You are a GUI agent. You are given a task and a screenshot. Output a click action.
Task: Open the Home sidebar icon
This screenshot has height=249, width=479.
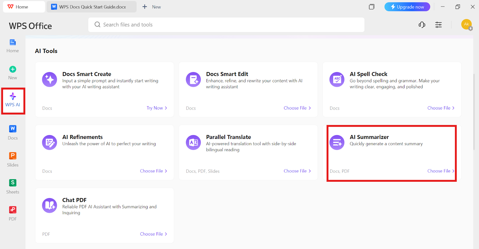(x=13, y=42)
